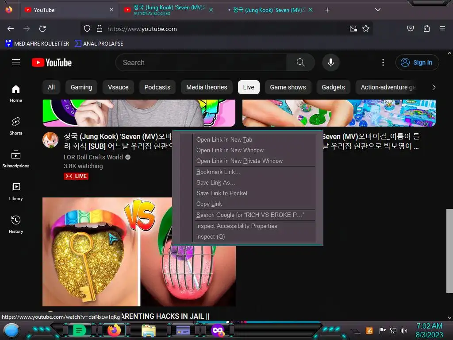Select the Podcasts category chip
Image resolution: width=453 pixels, height=340 pixels.
click(157, 87)
